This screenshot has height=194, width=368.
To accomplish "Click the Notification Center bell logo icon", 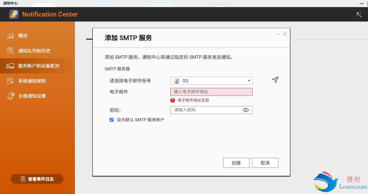I will 14,14.
